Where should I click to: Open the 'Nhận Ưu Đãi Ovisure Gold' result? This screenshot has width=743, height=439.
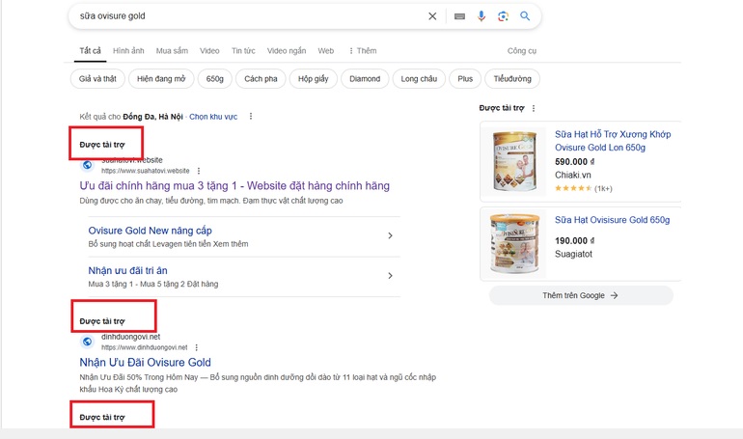pyautogui.click(x=145, y=362)
